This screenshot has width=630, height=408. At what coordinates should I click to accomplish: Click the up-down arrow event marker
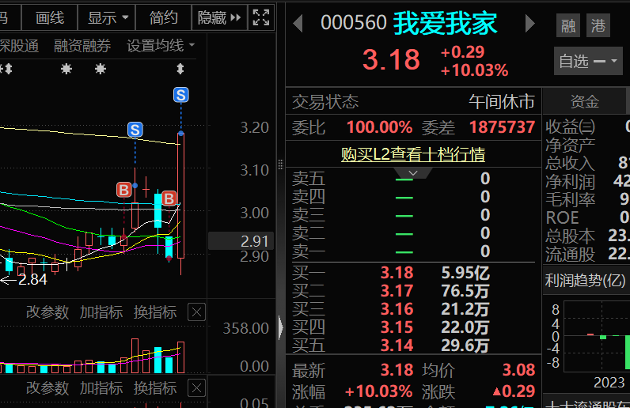[x=180, y=69]
